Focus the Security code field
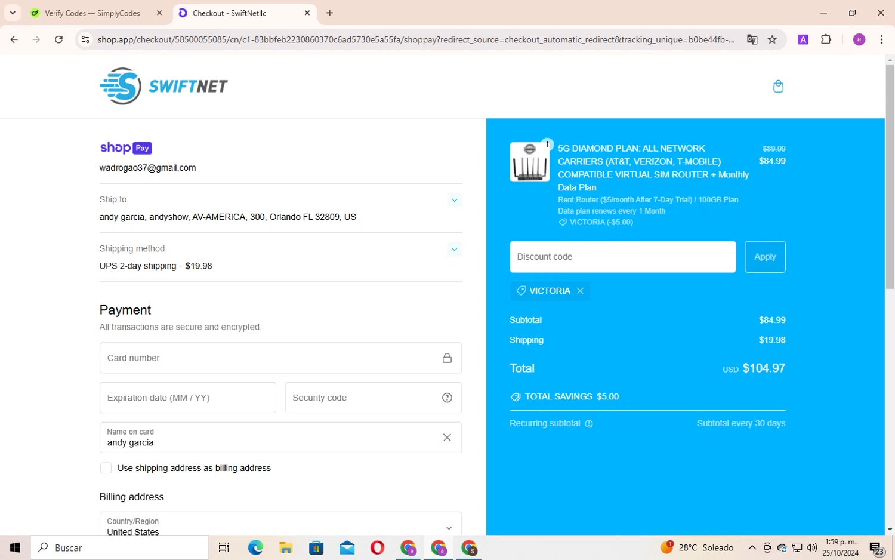 tap(373, 398)
